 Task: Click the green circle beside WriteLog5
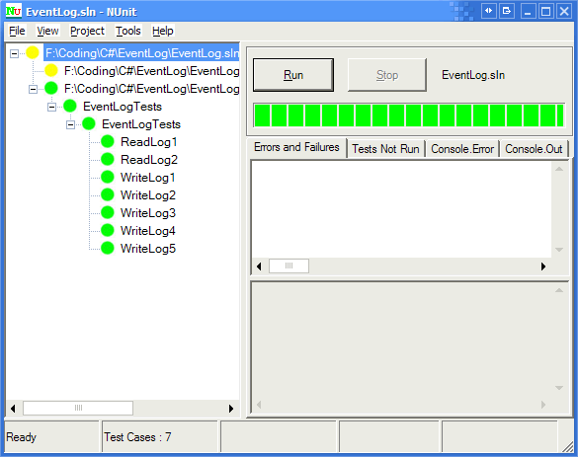coord(108,248)
